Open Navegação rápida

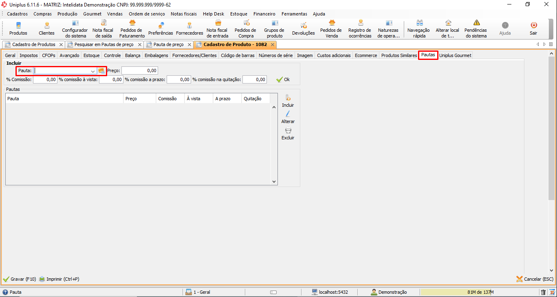[419, 29]
